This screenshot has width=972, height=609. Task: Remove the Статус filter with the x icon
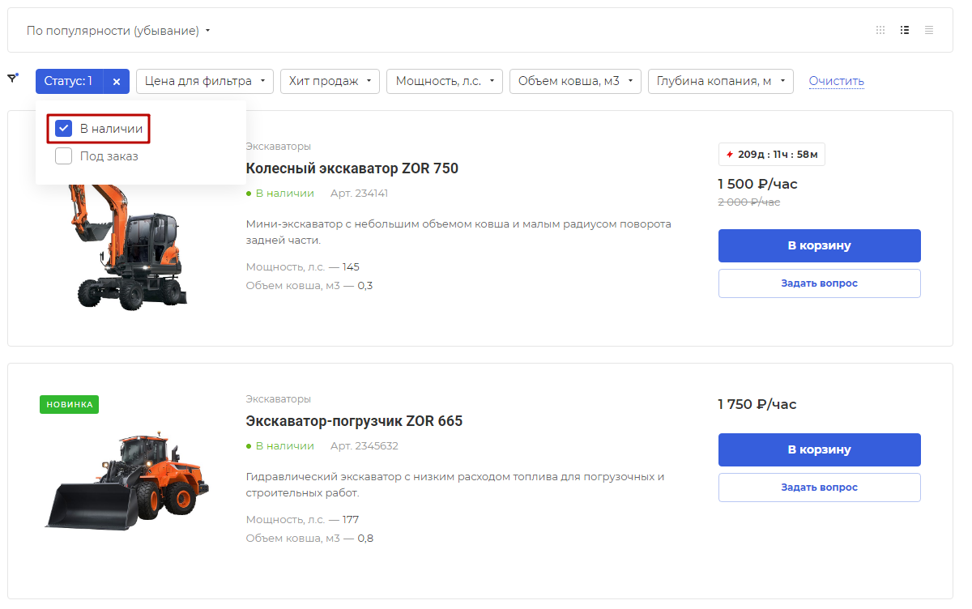click(116, 82)
